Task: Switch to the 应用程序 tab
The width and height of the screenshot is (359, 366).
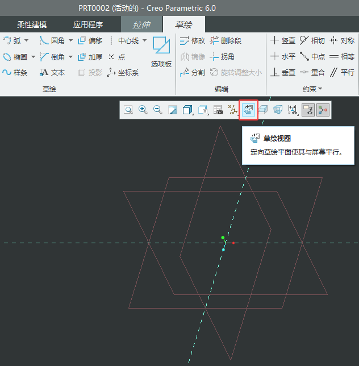Action: (88, 24)
